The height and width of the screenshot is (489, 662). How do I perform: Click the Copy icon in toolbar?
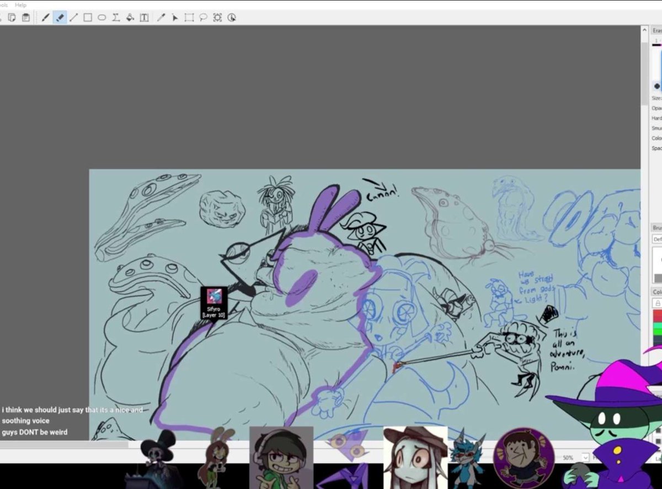pos(12,18)
